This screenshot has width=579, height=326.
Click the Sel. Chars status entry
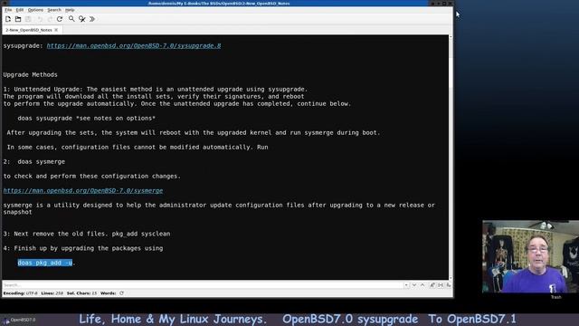pos(81,293)
